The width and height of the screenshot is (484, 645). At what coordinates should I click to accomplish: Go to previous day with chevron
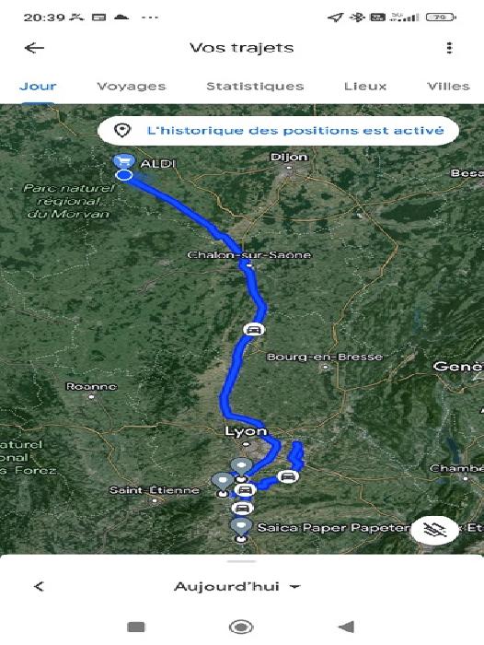(x=39, y=586)
